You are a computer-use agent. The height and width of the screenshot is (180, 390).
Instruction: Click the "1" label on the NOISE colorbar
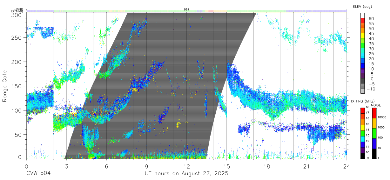pyautogui.click(x=378, y=158)
